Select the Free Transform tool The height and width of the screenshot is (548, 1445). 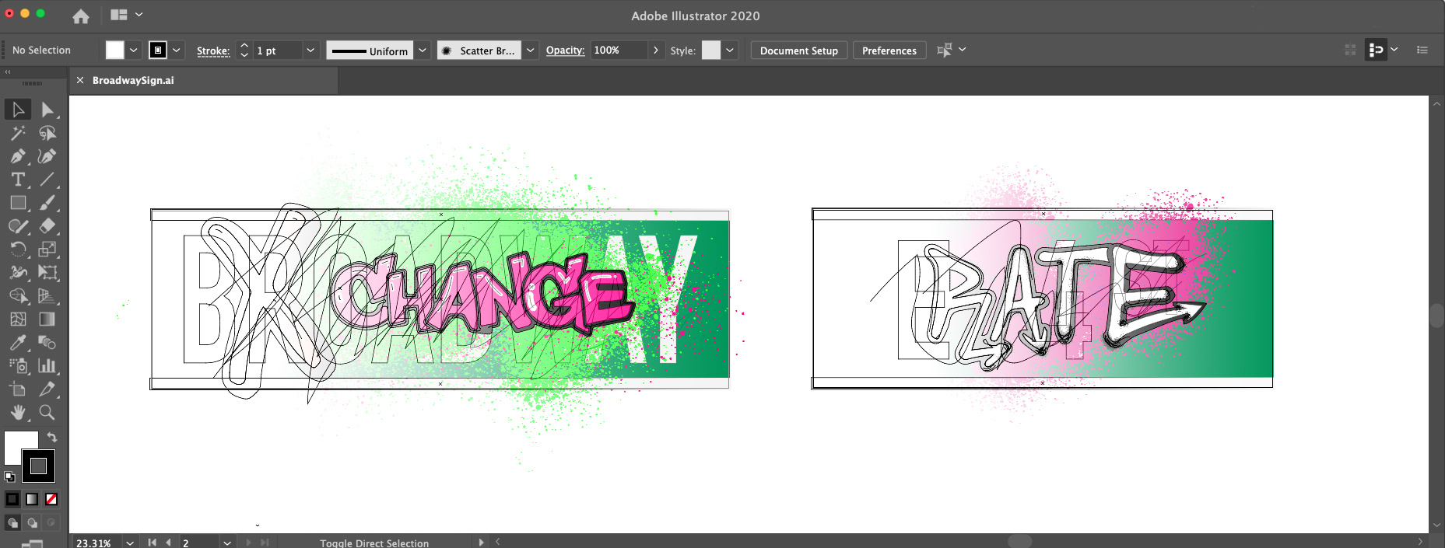(47, 273)
